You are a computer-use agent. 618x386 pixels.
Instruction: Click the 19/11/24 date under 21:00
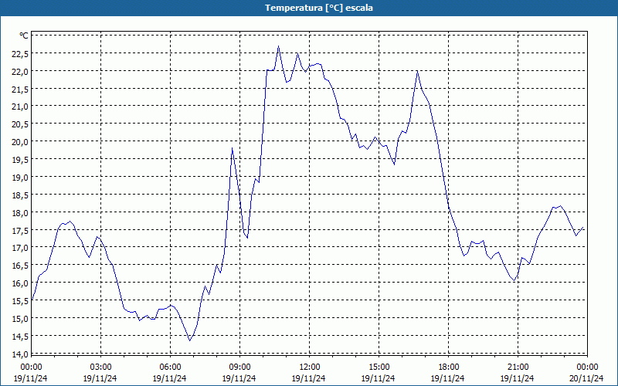(x=518, y=378)
